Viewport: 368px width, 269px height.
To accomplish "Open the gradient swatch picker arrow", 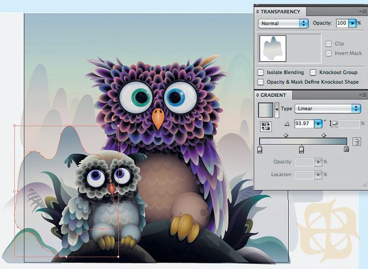I will coord(277,110).
